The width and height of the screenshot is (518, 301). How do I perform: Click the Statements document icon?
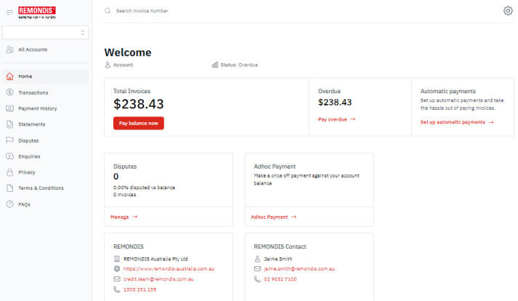coord(10,124)
